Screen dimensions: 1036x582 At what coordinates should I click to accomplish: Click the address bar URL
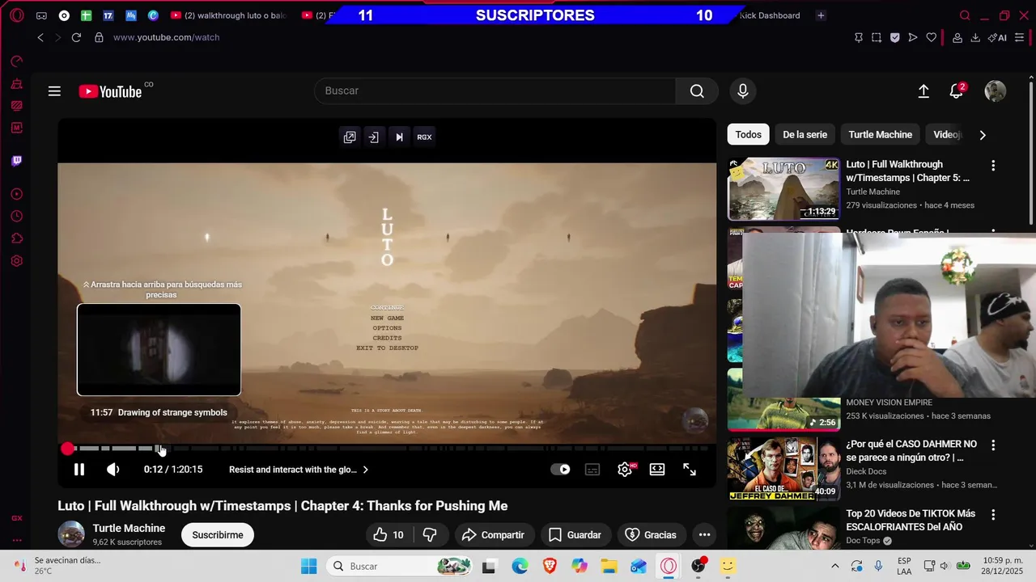click(166, 37)
